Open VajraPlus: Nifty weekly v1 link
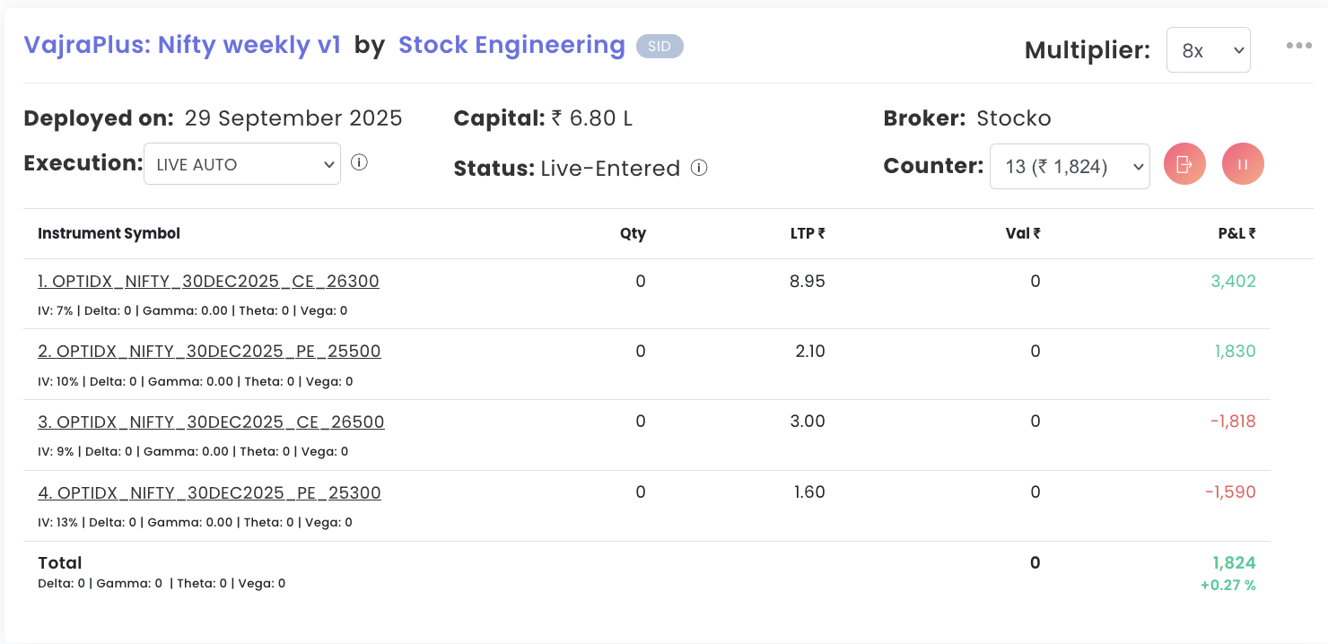 (x=182, y=45)
